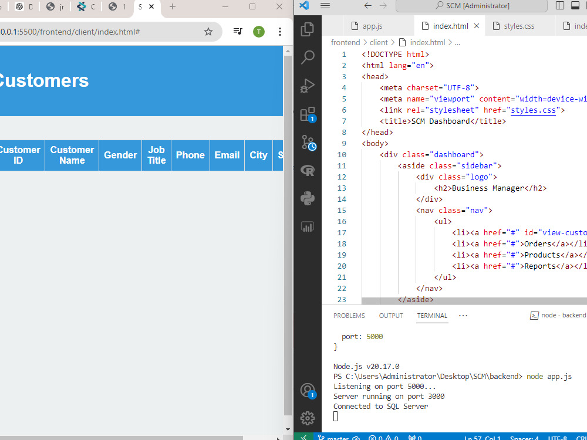This screenshot has height=440, width=587.
Task: Select the TERMINAL panel tab
Action: (x=432, y=316)
